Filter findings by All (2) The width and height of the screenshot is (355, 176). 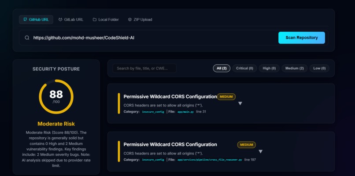point(222,68)
